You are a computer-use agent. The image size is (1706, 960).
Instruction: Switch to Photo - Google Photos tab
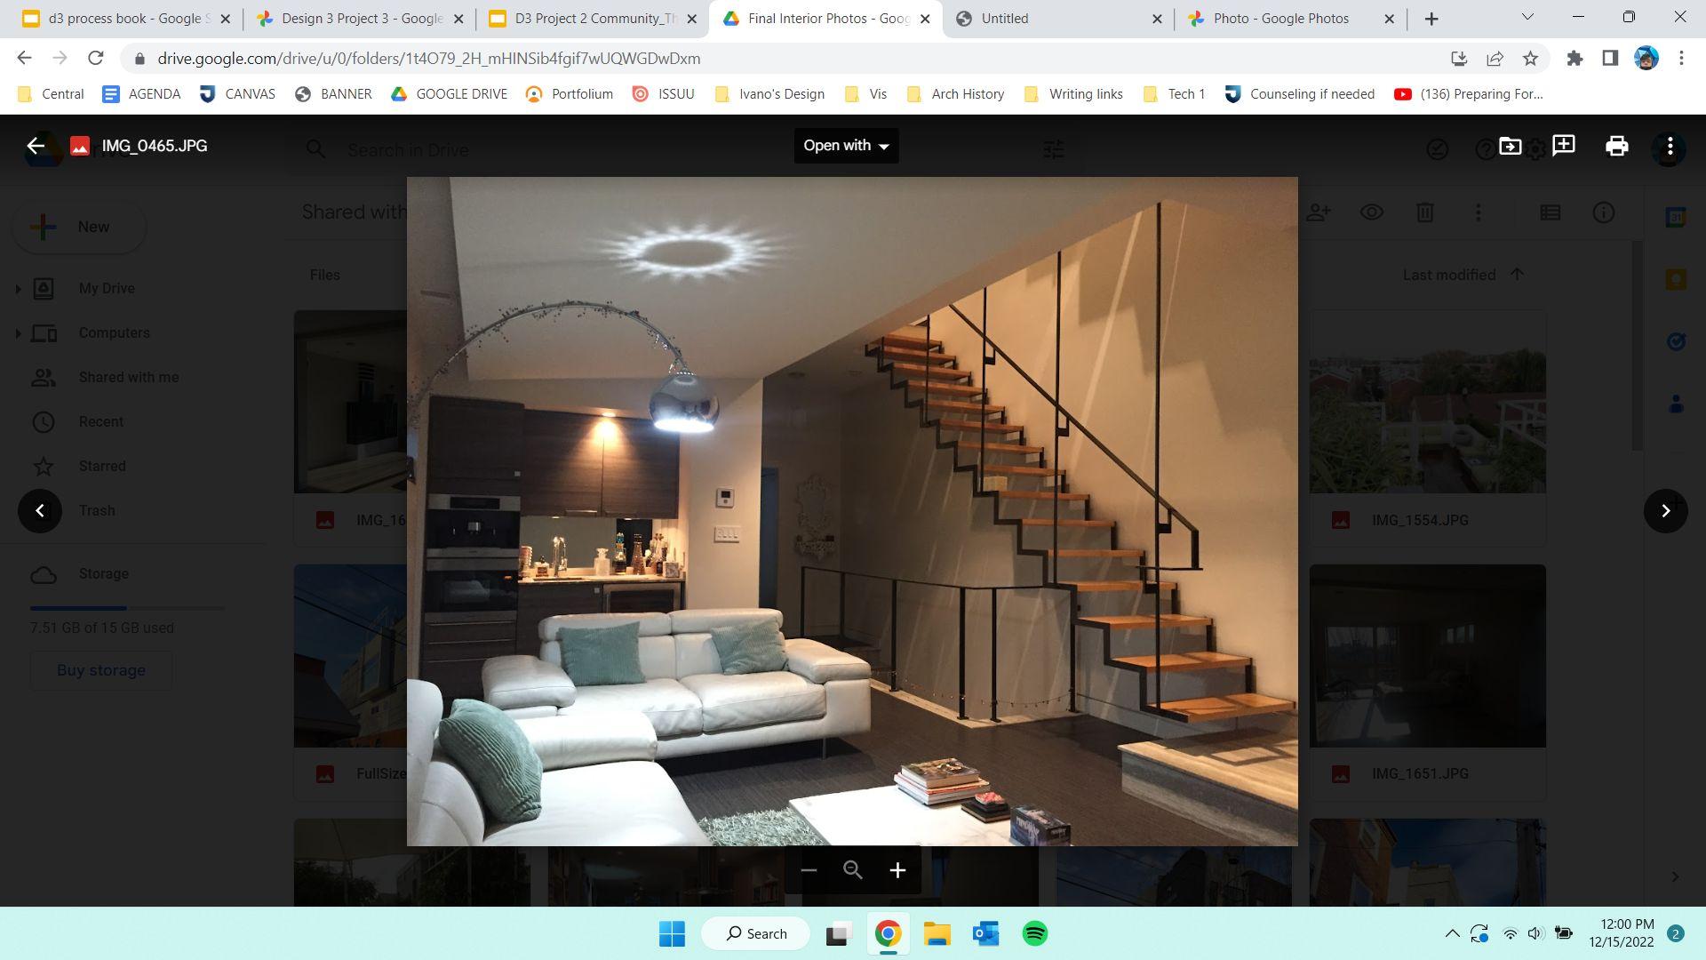click(1280, 18)
